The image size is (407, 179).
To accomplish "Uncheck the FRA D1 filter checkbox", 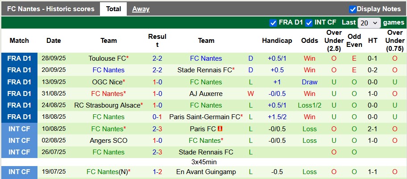I will point(273,23).
